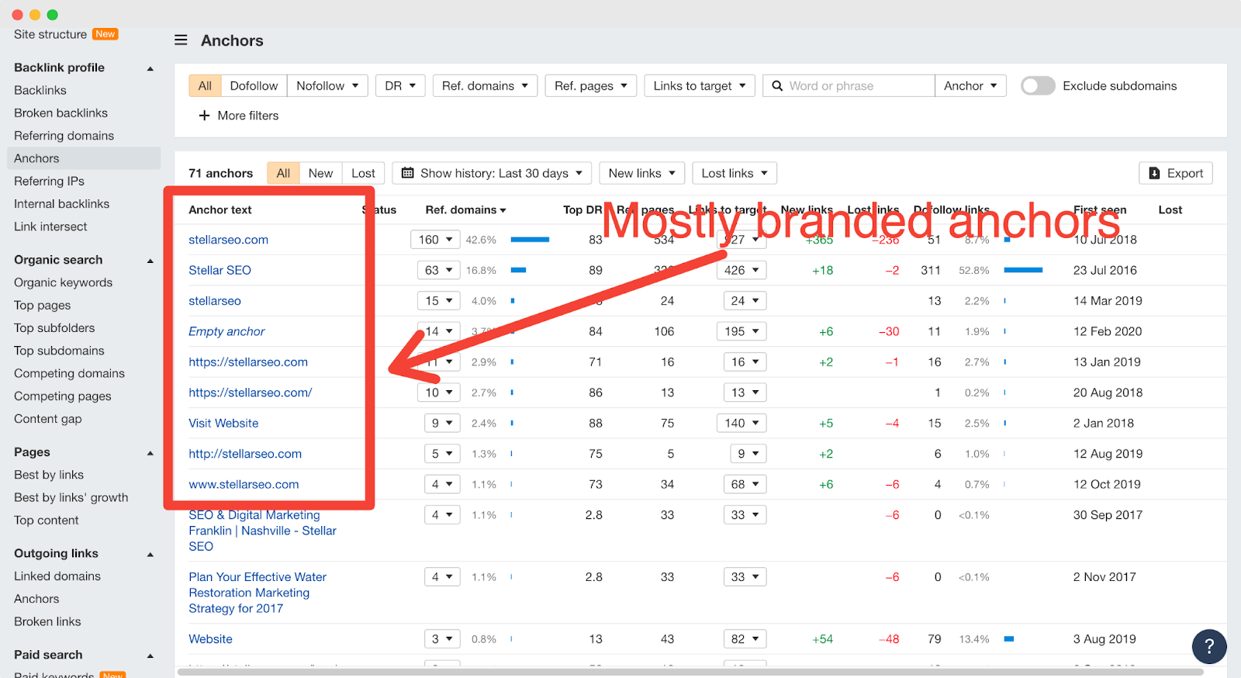Open the Ref. domains filter dropdown
This screenshot has height=678, width=1241.
coord(485,86)
